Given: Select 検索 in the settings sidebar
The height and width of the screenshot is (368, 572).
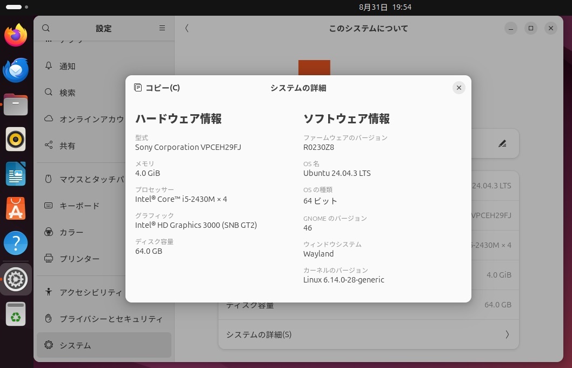Looking at the screenshot, I should [x=104, y=93].
